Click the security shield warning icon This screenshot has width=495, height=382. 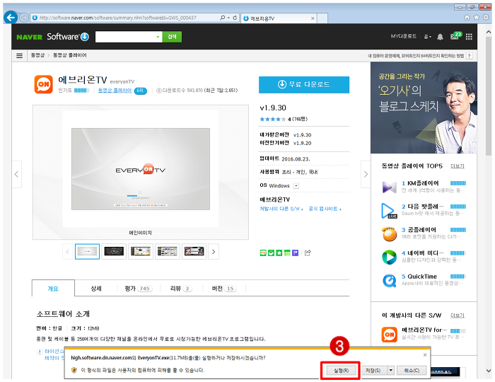coord(74,370)
